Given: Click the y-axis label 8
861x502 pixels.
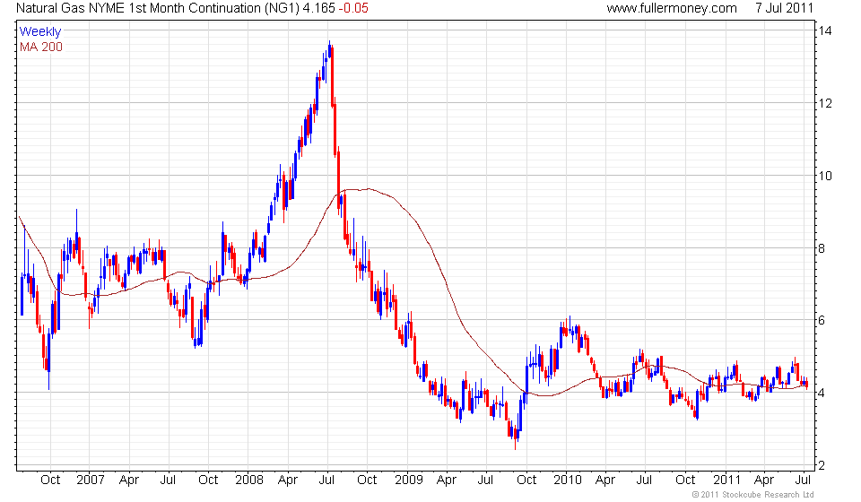Looking at the screenshot, I should coord(822,248).
